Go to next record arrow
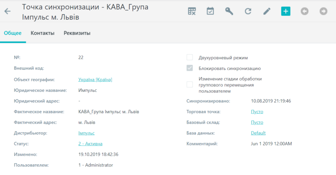The width and height of the screenshot is (336, 175). [323, 11]
